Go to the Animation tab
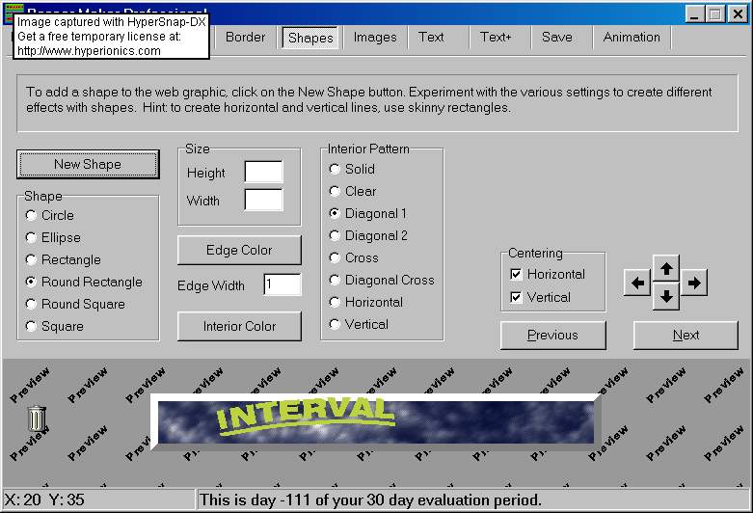The height and width of the screenshot is (513, 753). (x=632, y=37)
